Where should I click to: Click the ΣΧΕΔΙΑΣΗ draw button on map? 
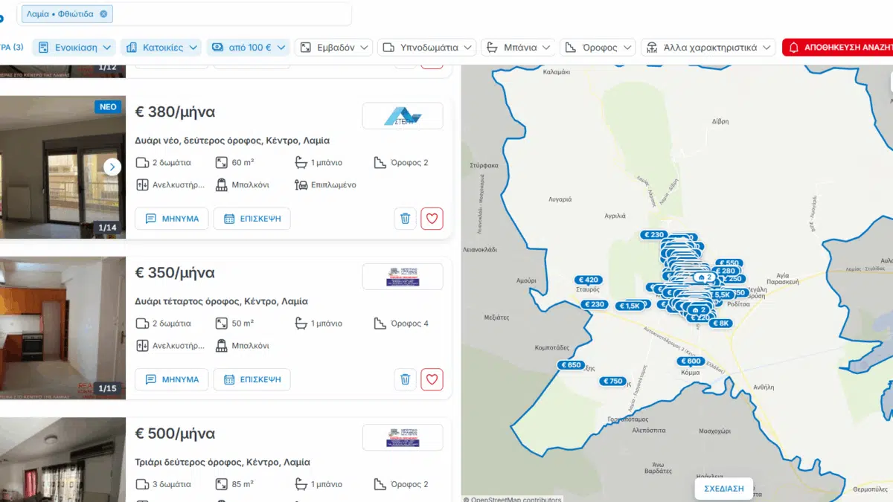pyautogui.click(x=723, y=489)
